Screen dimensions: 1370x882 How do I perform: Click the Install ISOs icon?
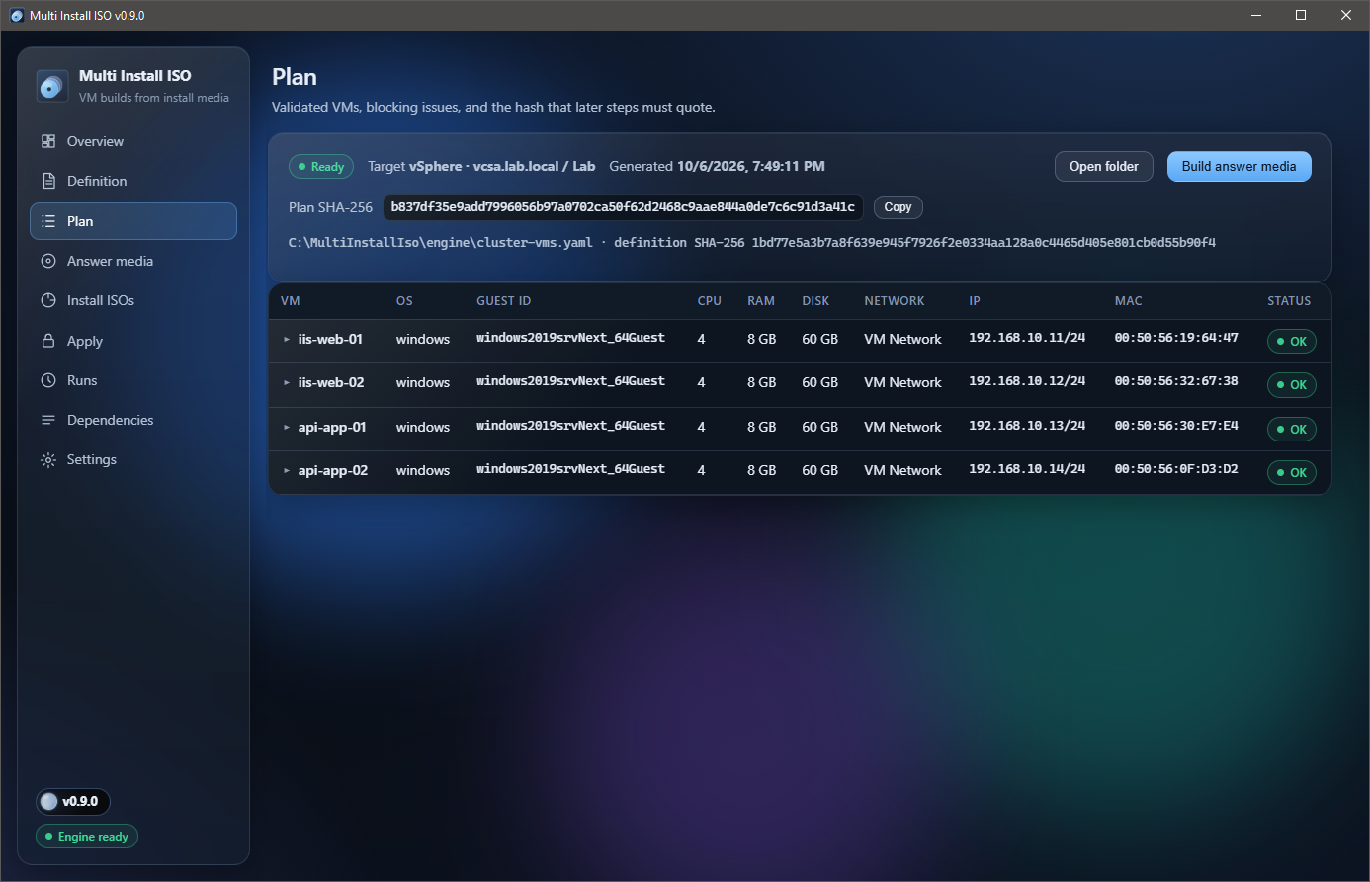point(48,300)
